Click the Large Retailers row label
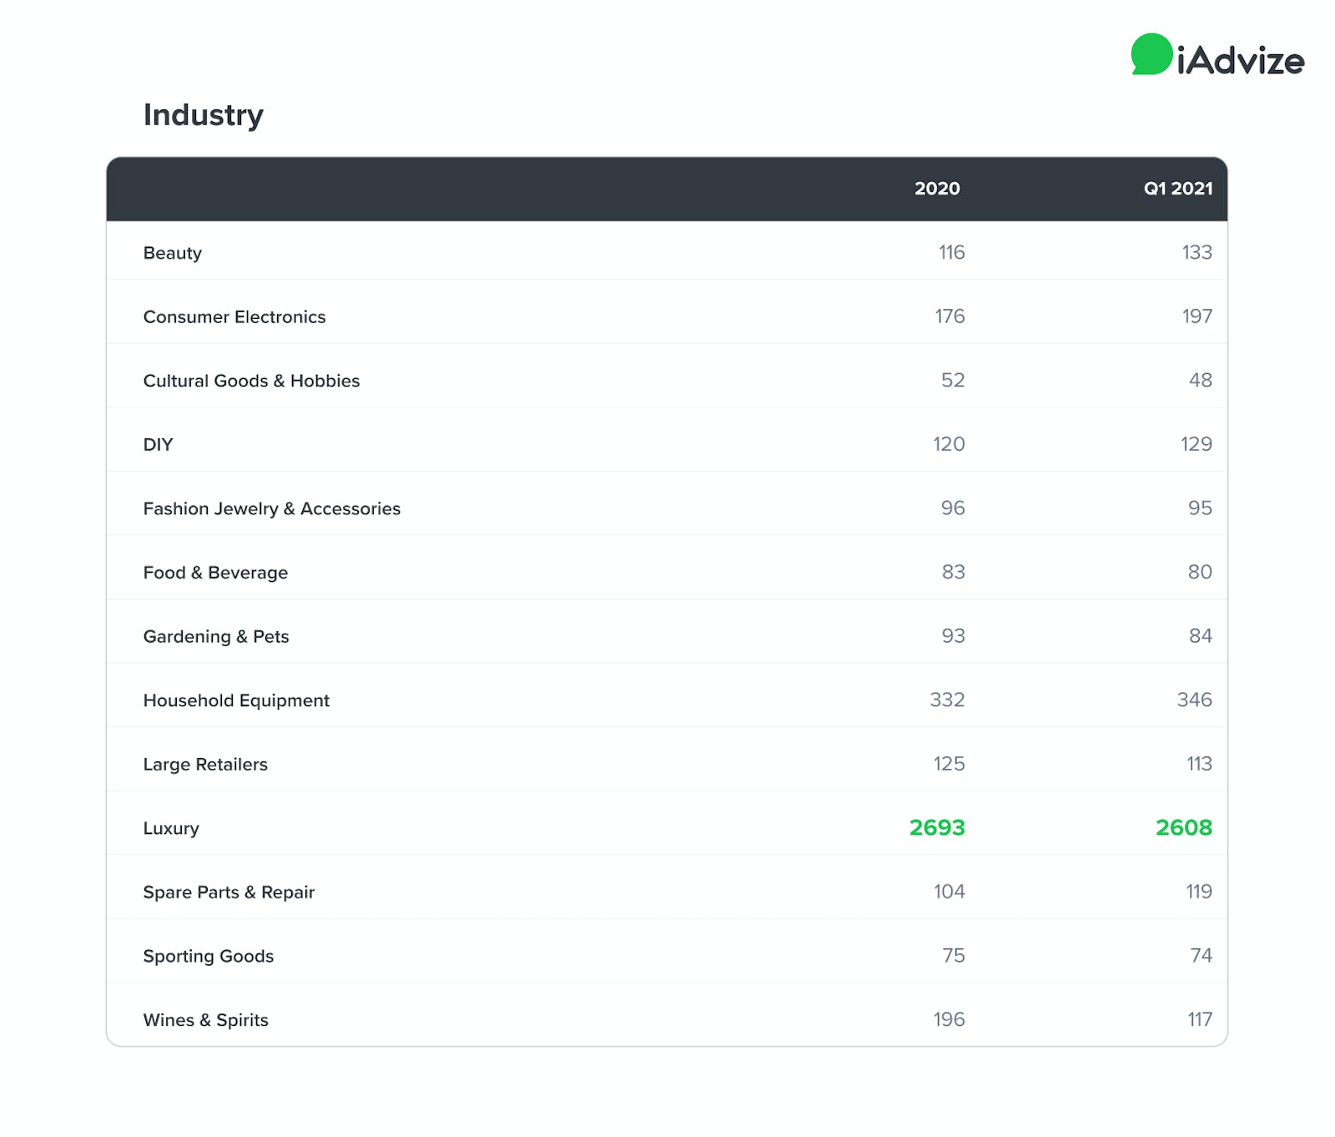The width and height of the screenshot is (1335, 1137). click(x=205, y=764)
